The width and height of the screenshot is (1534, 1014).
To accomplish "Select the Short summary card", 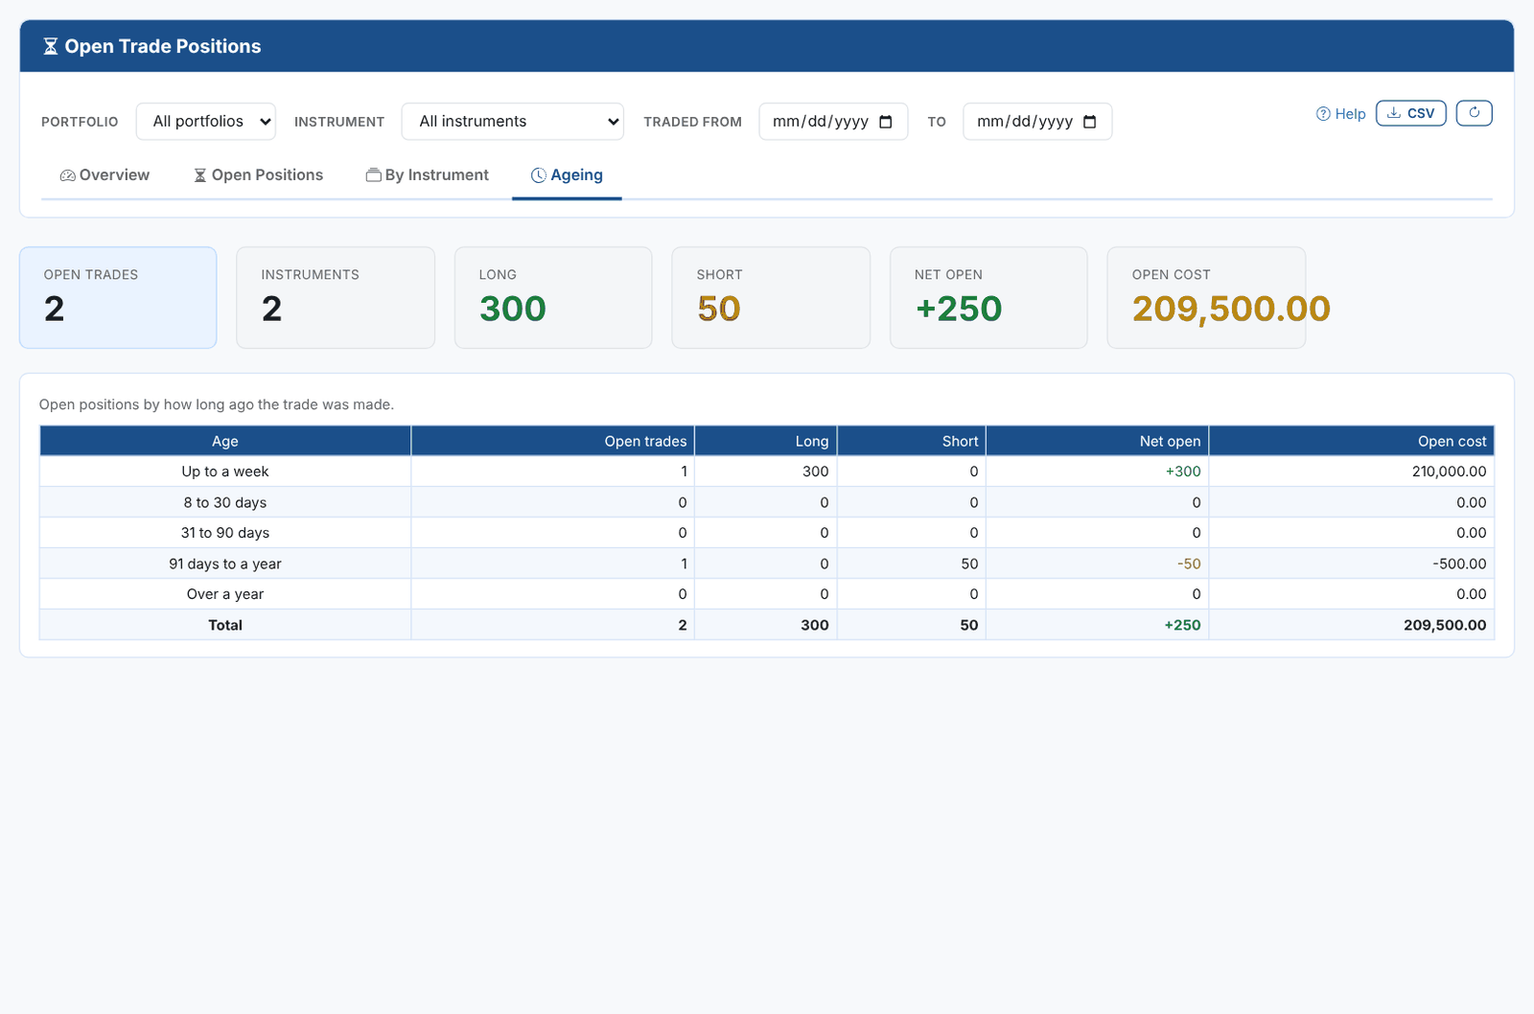I will (x=771, y=298).
